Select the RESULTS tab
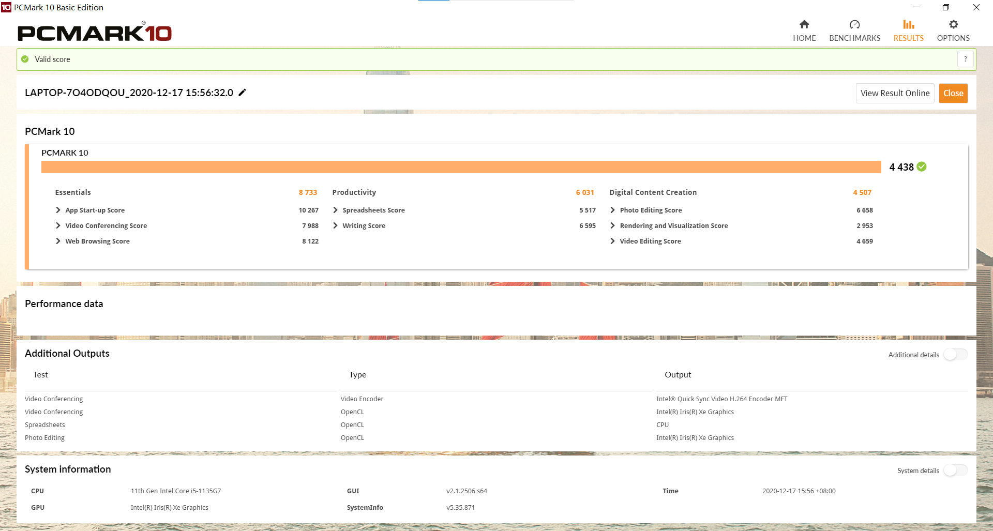This screenshot has width=993, height=531. tap(908, 31)
